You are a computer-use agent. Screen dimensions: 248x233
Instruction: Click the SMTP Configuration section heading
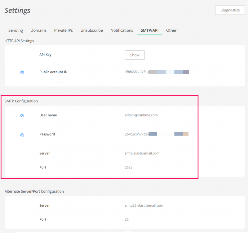tap(21, 101)
